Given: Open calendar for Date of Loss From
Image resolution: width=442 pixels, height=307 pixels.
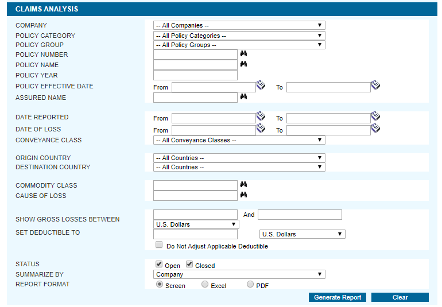Looking at the screenshot, I should pyautogui.click(x=261, y=129).
